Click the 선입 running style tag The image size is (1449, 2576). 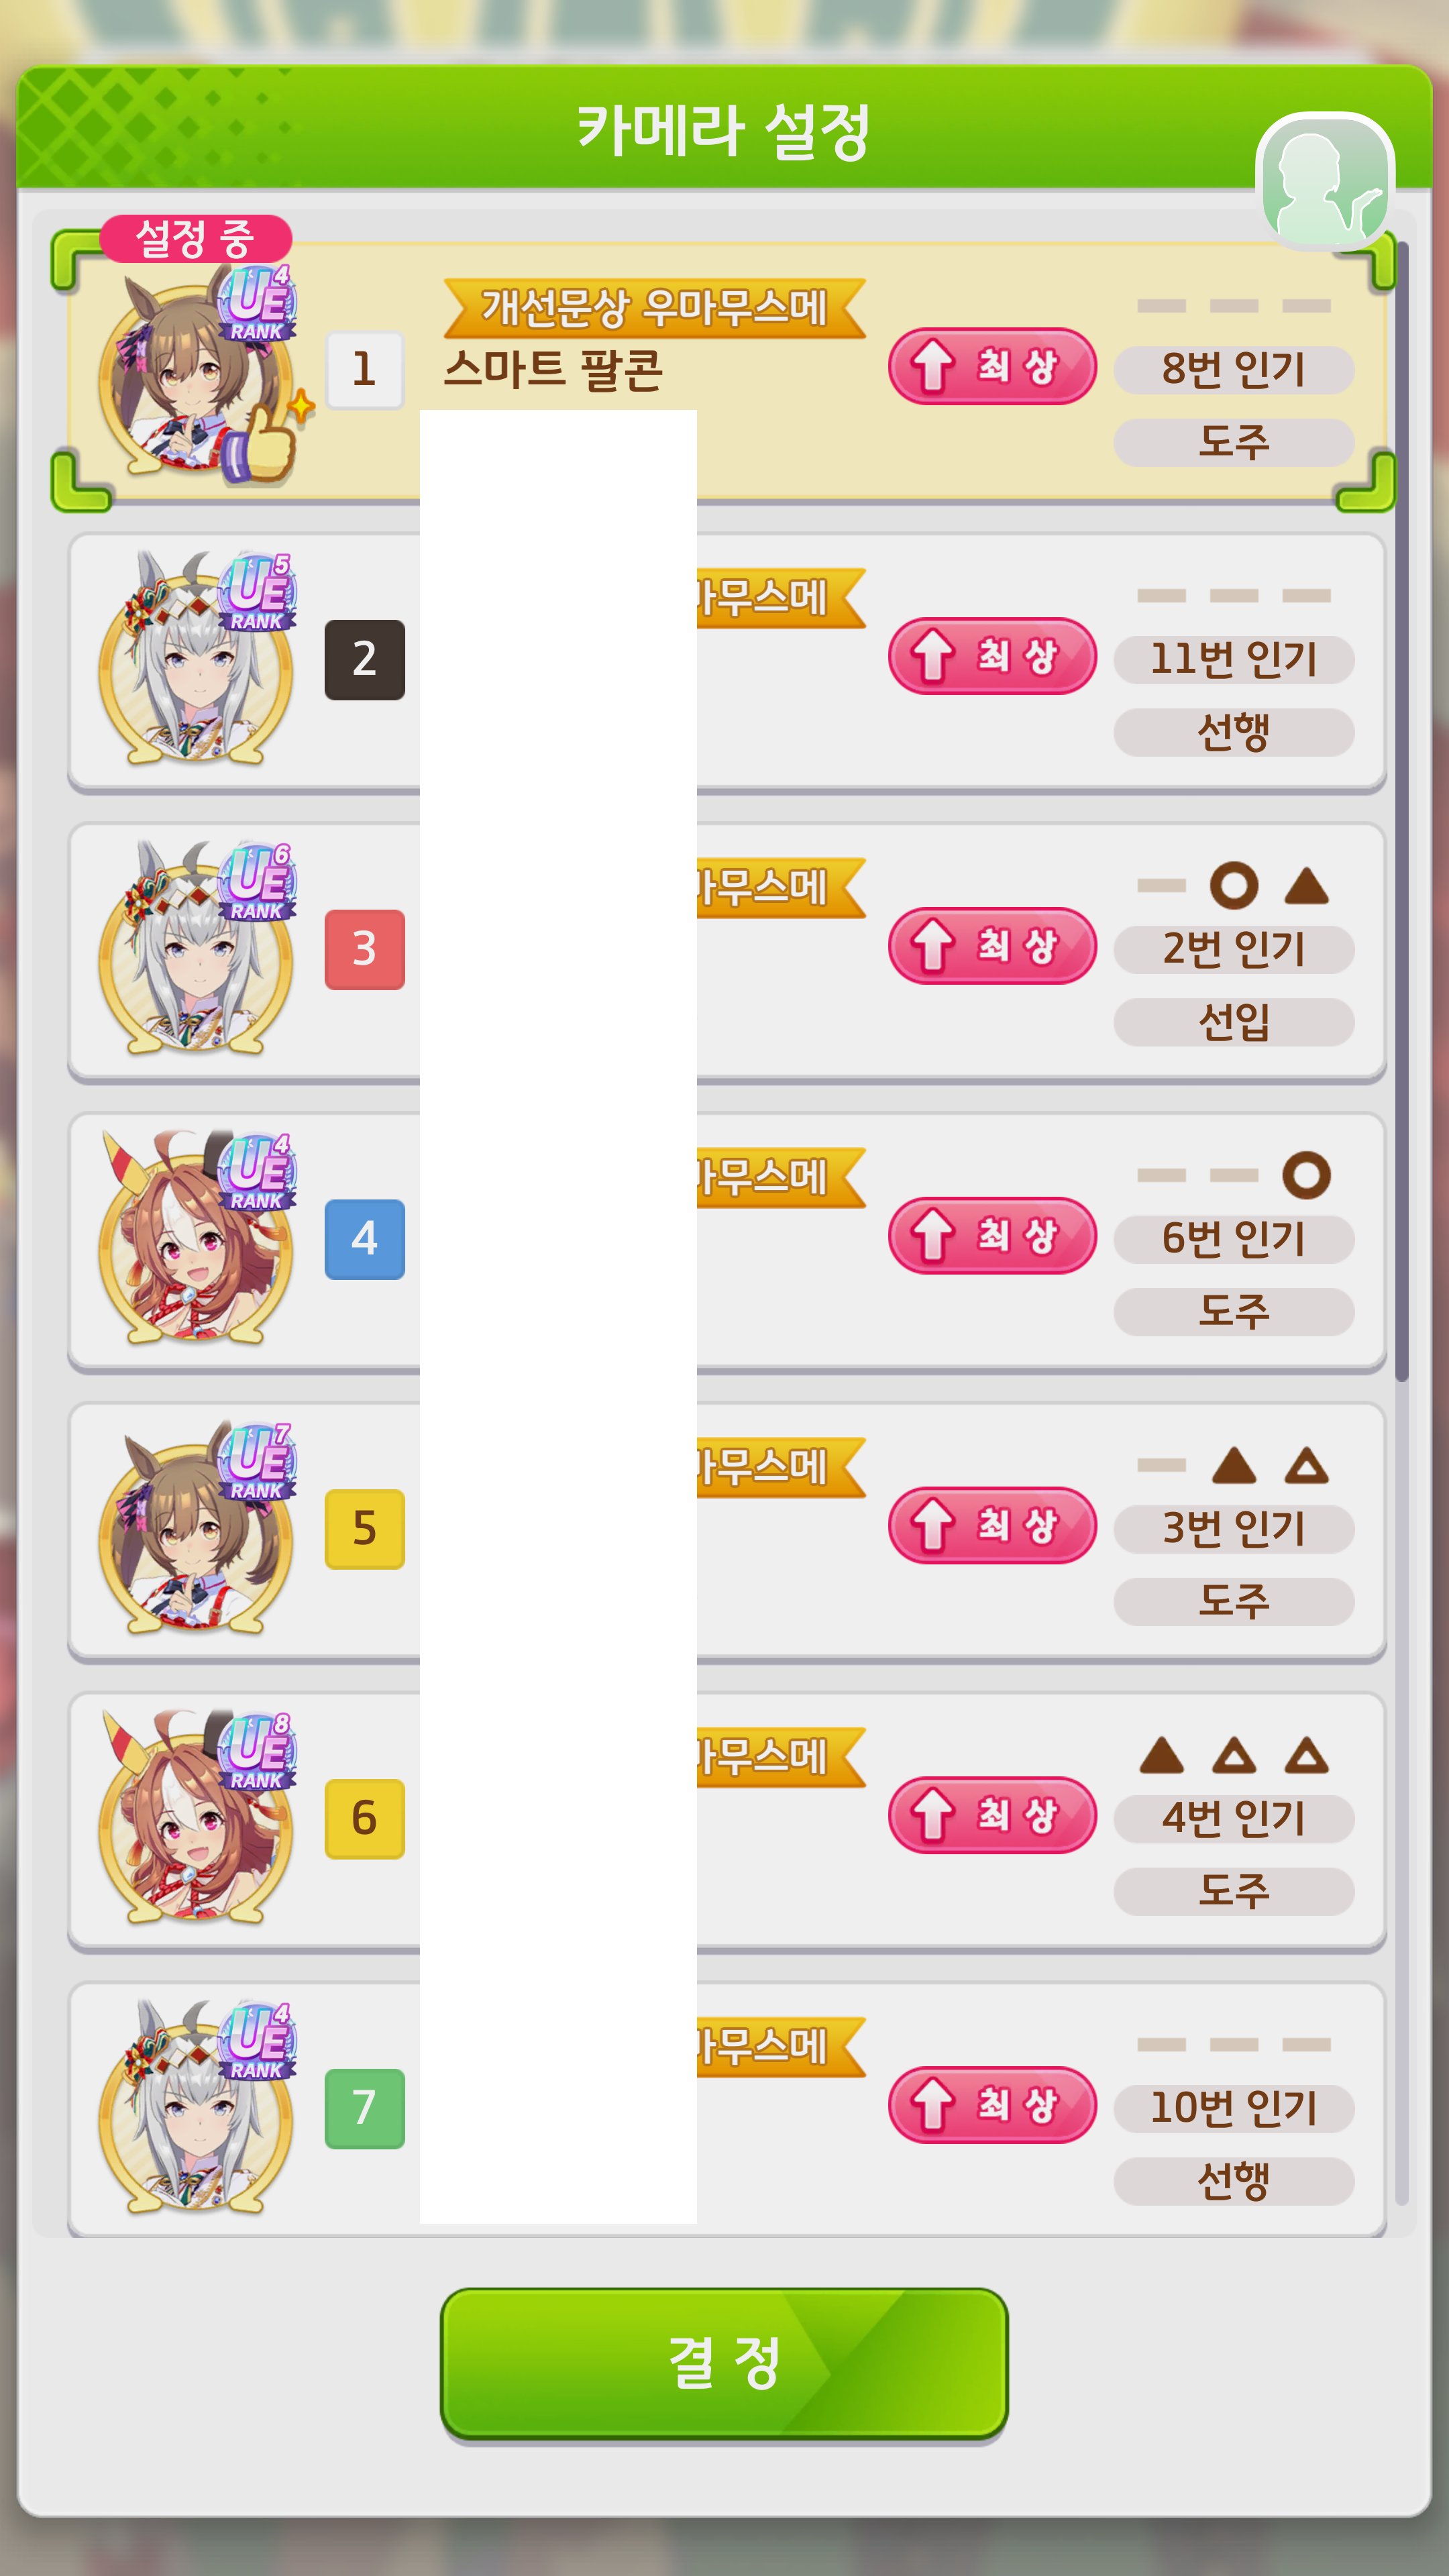pyautogui.click(x=1234, y=1022)
